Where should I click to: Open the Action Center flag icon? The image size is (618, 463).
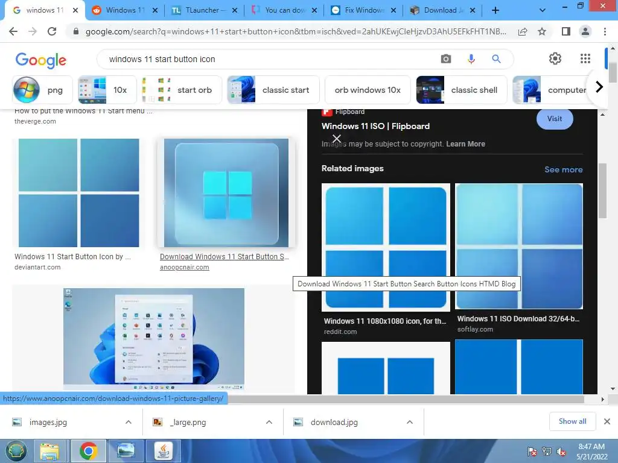532,452
